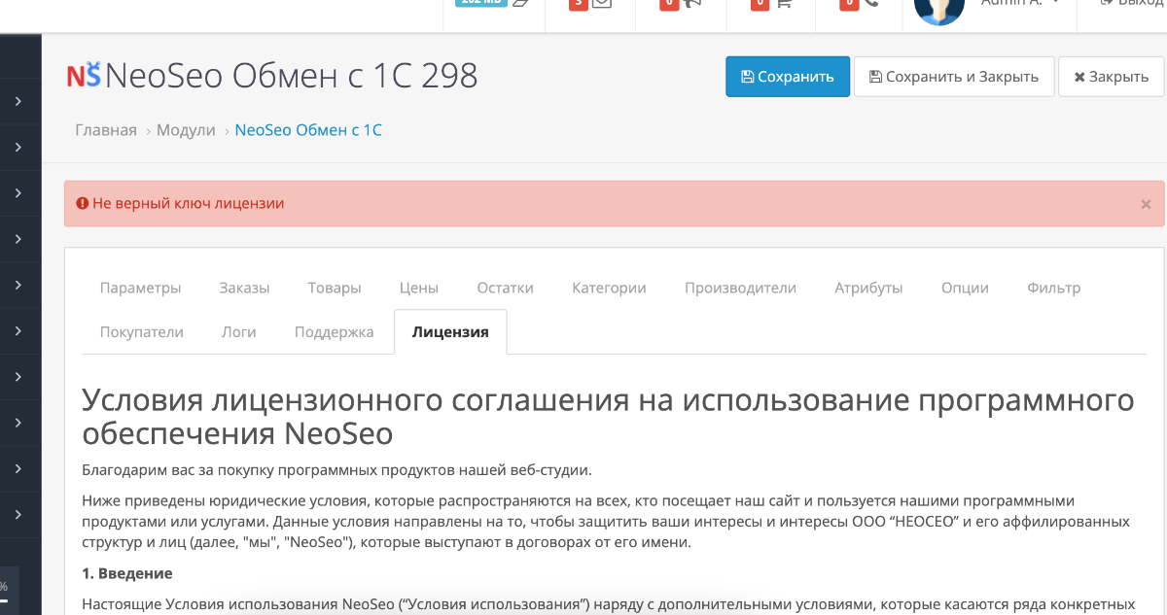
Task: Switch to the Атрибуты tab
Action: point(869,288)
